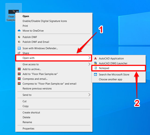Click the AutoCAD DWG Launcher icon

(95, 63)
